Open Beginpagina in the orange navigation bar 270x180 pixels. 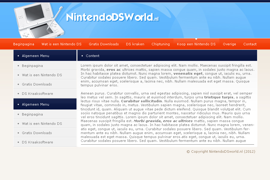click(24, 44)
